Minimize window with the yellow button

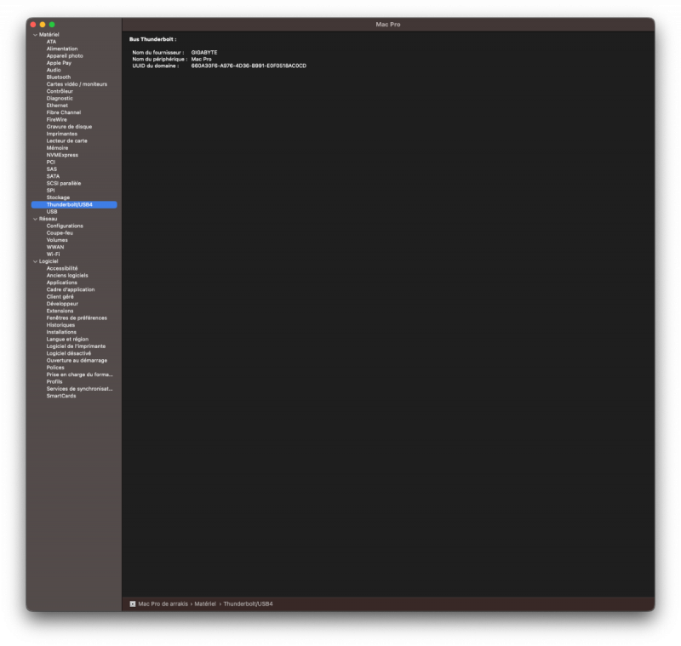coord(43,25)
